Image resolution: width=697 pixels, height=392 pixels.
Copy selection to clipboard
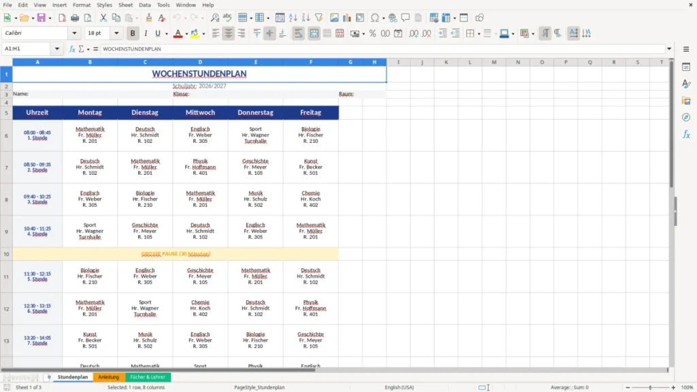[x=116, y=18]
